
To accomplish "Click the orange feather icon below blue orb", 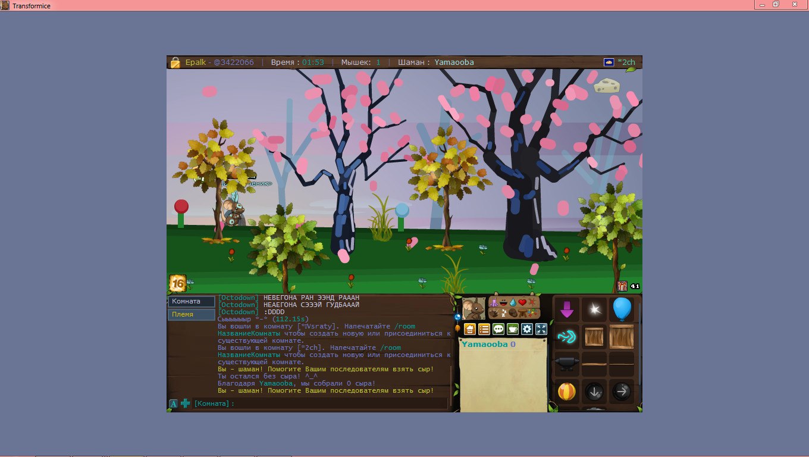I will coord(457,328).
